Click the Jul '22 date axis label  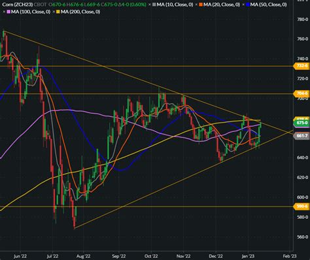click(52, 256)
